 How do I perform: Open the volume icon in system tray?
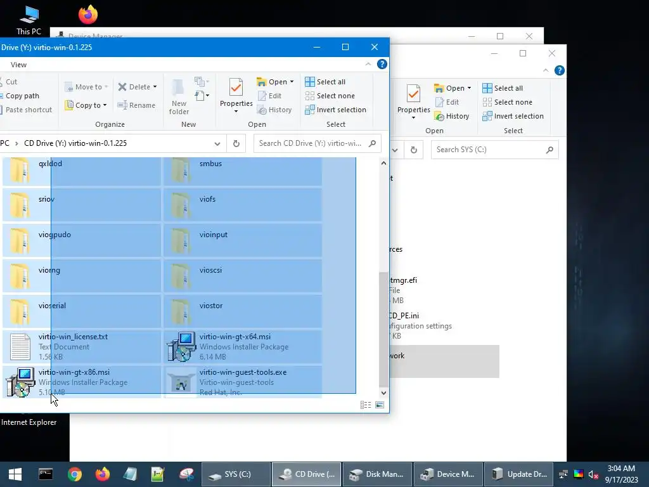(593, 474)
